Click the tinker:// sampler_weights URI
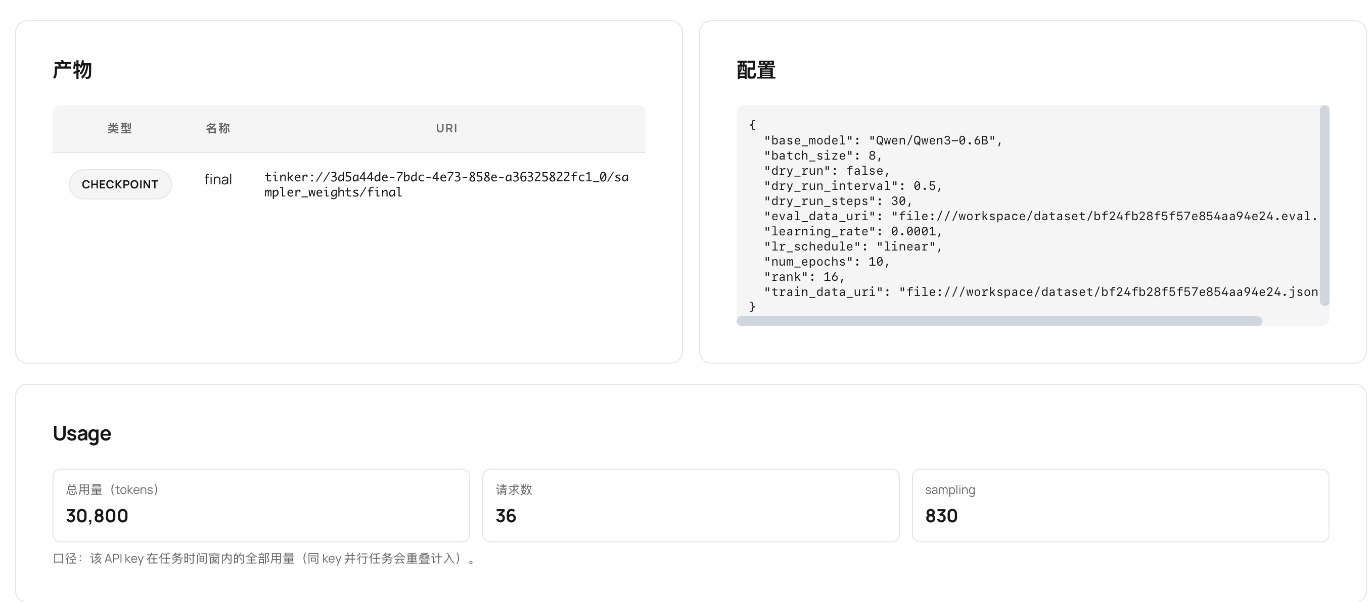The width and height of the screenshot is (1372, 602). click(x=446, y=184)
